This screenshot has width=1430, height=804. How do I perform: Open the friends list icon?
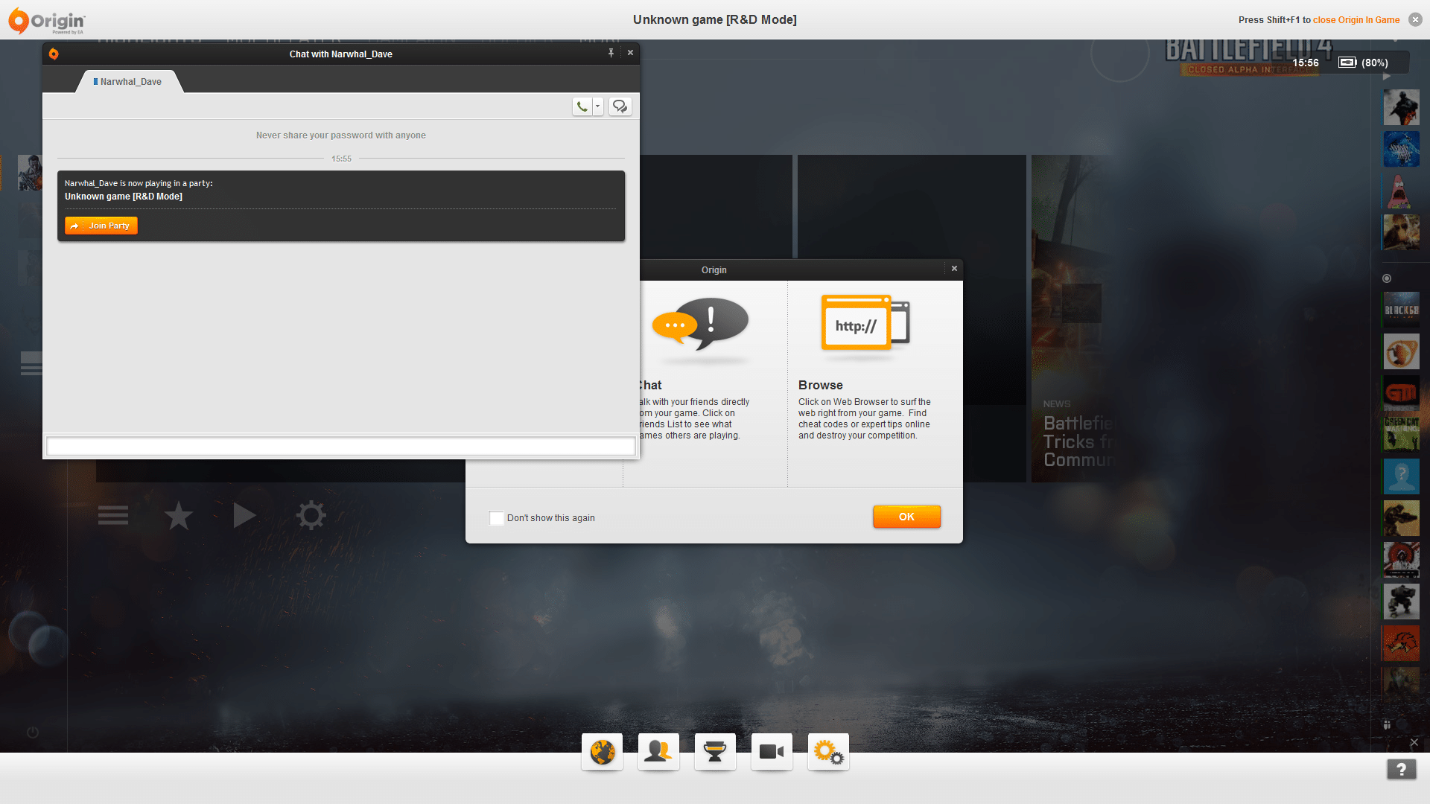pyautogui.click(x=658, y=752)
